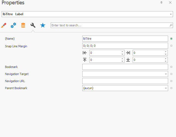Screen dimensions: 176x137
Task: Decrease the right snap margin value
Action: (x=166, y=54)
